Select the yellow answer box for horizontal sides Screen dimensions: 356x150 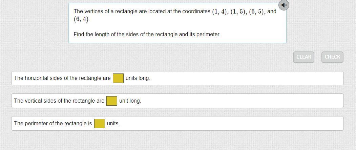coord(118,78)
